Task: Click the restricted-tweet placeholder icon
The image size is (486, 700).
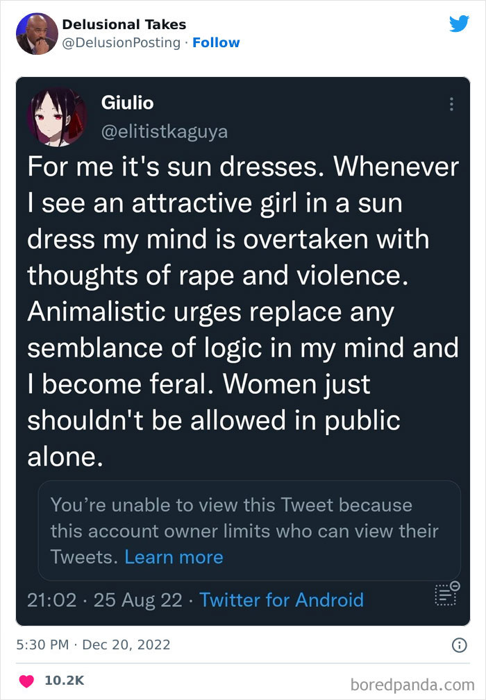Action: pyautogui.click(x=446, y=594)
